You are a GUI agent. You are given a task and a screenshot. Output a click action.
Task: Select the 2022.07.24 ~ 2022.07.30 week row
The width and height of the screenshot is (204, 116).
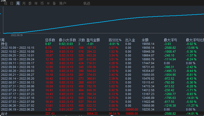tap(102, 90)
